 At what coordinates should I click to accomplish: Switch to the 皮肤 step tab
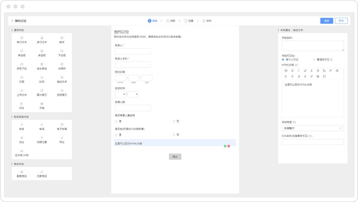tap(172, 20)
